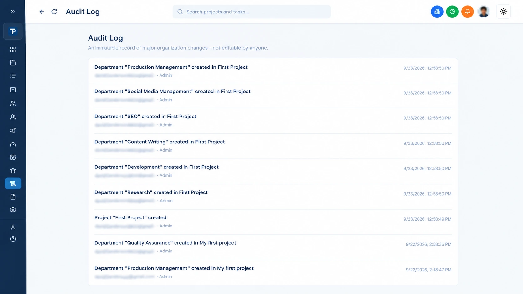The image size is (523, 294).
Task: Select the Department "Research" created entry
Action: (x=273, y=197)
